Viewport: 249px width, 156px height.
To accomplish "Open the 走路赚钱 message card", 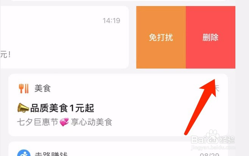I will [x=118, y=149].
